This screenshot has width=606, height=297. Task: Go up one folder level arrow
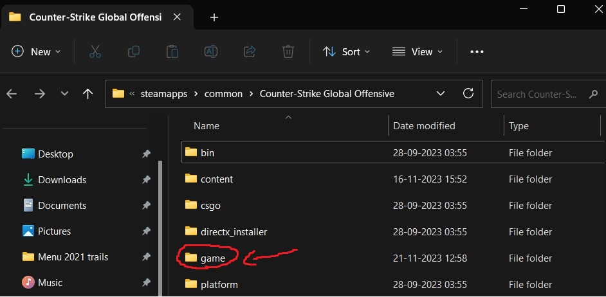[x=87, y=94]
